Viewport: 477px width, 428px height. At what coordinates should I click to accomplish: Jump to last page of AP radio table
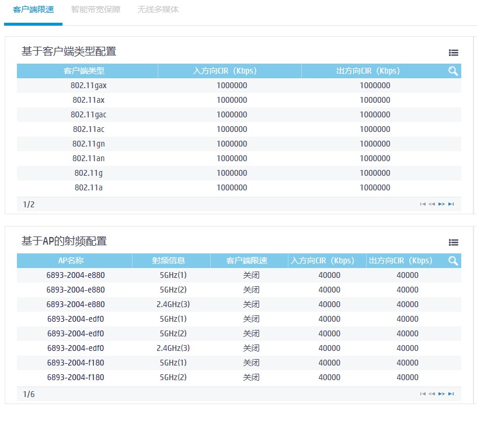(x=451, y=394)
